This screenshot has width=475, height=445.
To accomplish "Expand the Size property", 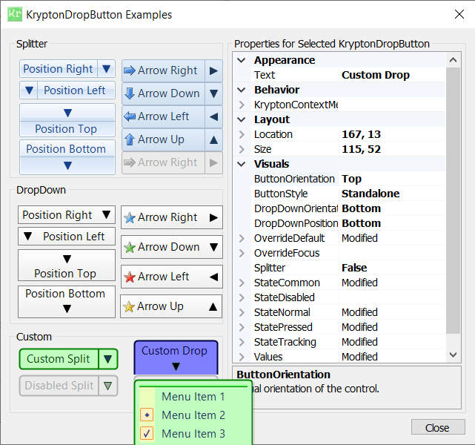I will tap(242, 149).
